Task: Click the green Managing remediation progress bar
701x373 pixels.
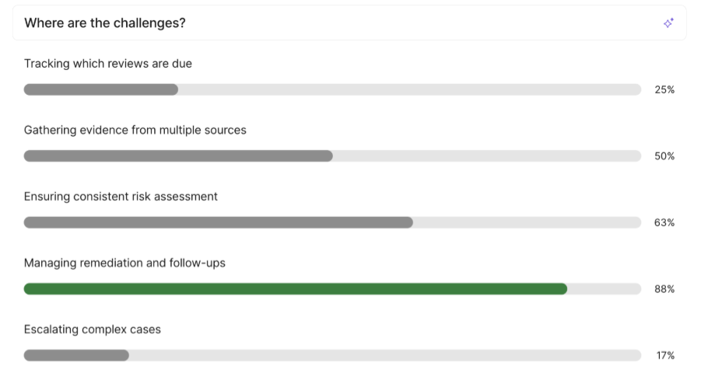Action: pos(296,289)
